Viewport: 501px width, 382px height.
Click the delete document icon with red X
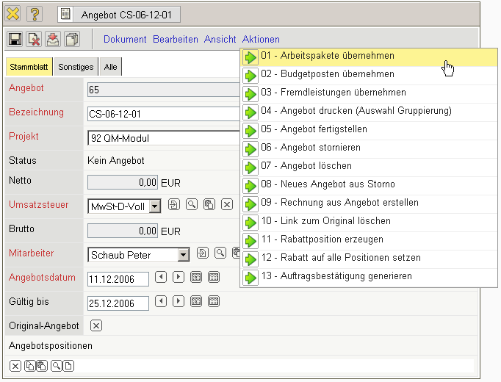click(x=34, y=40)
